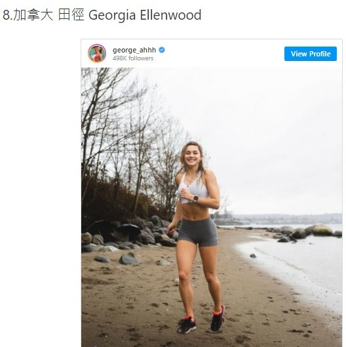The width and height of the screenshot is (346, 347).
Task: Click the blue verified badge icon
Action: pyautogui.click(x=162, y=50)
